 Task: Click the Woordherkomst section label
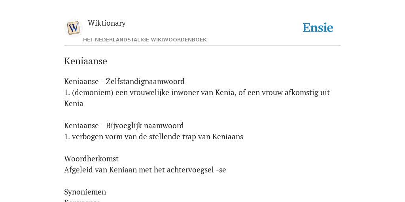point(91,159)
